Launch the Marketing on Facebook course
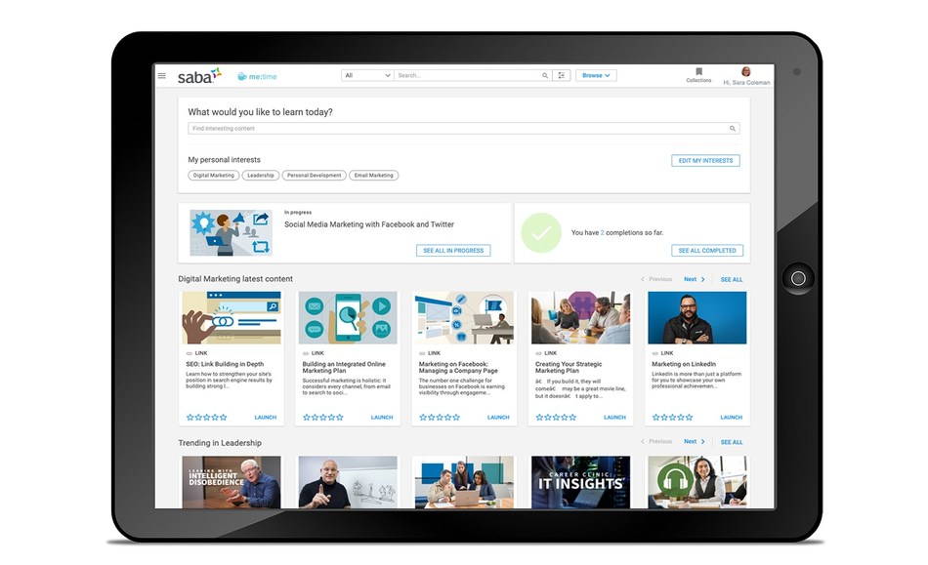The image size is (928, 565). tap(498, 417)
